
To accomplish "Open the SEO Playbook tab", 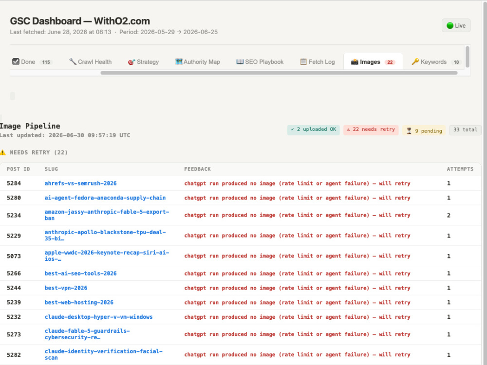I will pos(260,62).
